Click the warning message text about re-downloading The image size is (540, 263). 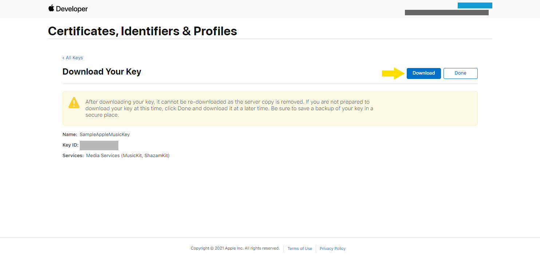[229, 108]
